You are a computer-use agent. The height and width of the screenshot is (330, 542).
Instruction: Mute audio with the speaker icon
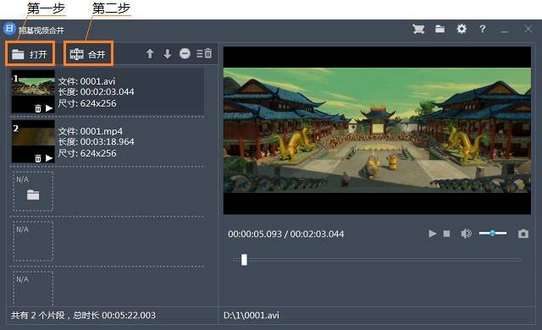[x=466, y=234]
